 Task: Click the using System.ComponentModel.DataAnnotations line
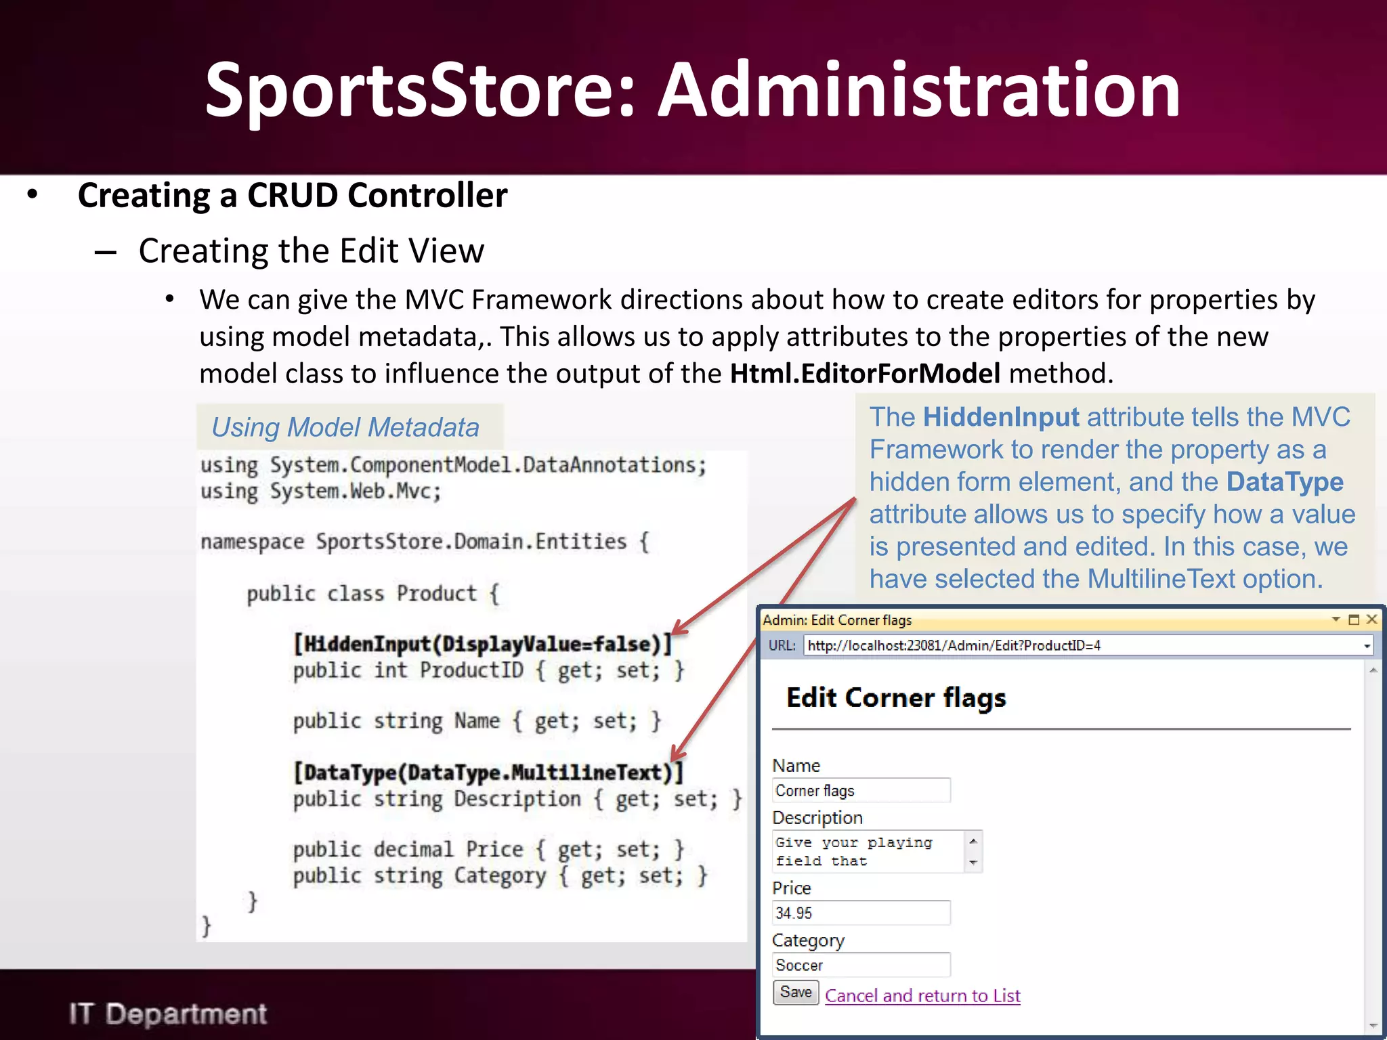453,465
